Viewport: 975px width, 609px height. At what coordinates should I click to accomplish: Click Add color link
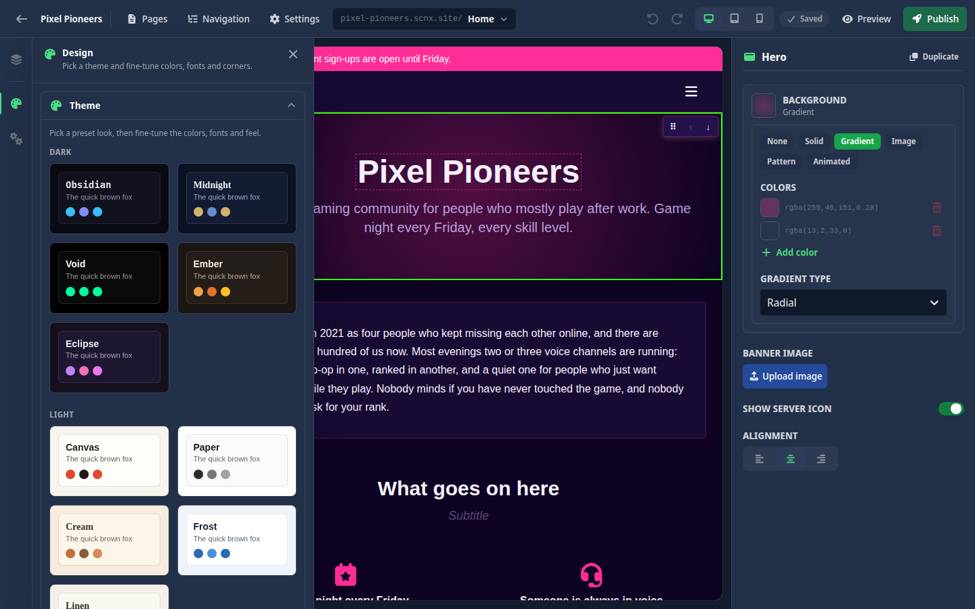point(789,252)
